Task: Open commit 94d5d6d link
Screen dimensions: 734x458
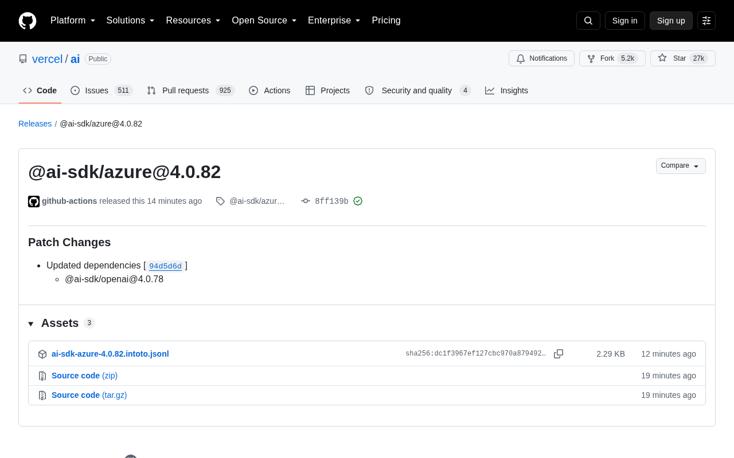Action: coord(165,266)
